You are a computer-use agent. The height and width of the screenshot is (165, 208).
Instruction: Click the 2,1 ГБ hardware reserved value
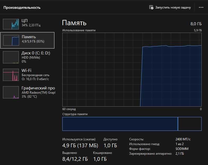coord(180,154)
